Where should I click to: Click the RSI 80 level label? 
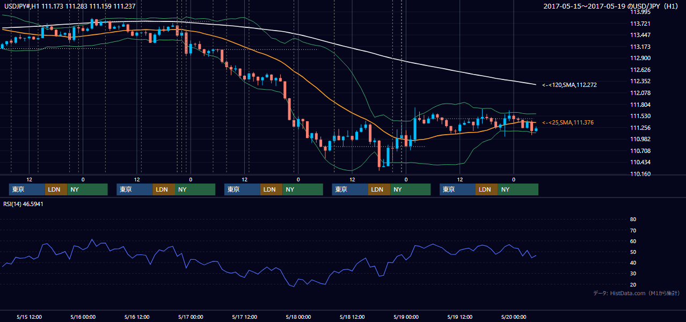pos(633,219)
